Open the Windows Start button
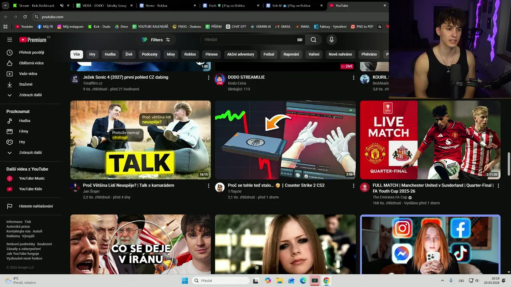 (x=185, y=281)
